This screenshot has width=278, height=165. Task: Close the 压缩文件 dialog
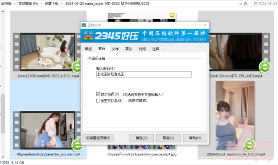tap(205, 25)
